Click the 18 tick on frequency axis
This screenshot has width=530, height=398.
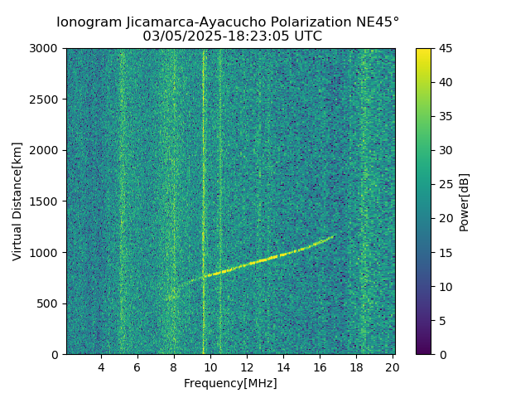tap(356, 367)
